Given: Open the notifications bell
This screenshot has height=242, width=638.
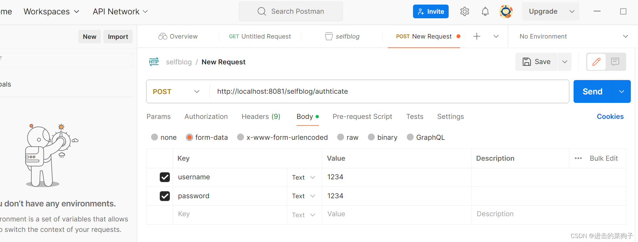Looking at the screenshot, I should (x=485, y=12).
